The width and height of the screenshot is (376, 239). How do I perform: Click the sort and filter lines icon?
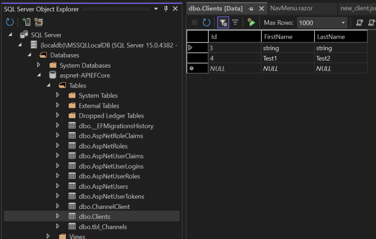(235, 23)
